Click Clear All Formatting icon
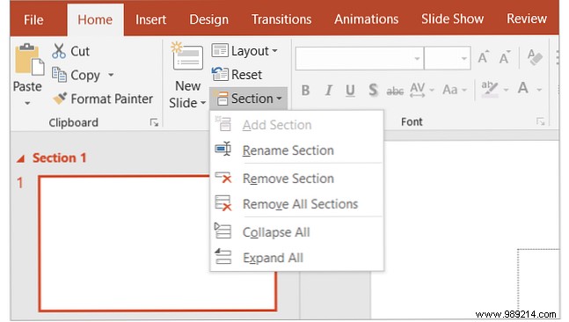The width and height of the screenshot is (569, 322). (x=535, y=57)
